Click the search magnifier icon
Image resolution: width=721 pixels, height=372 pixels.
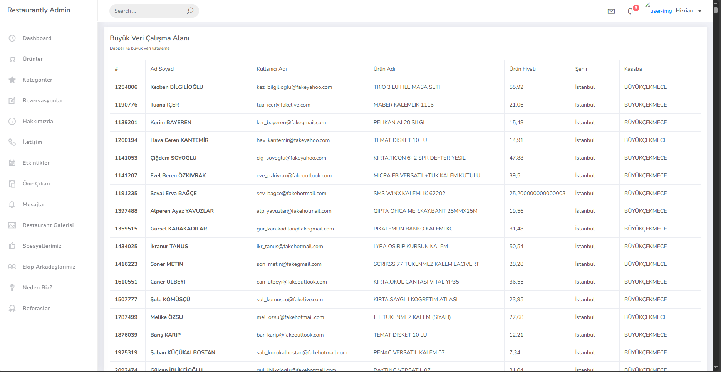[x=190, y=11]
